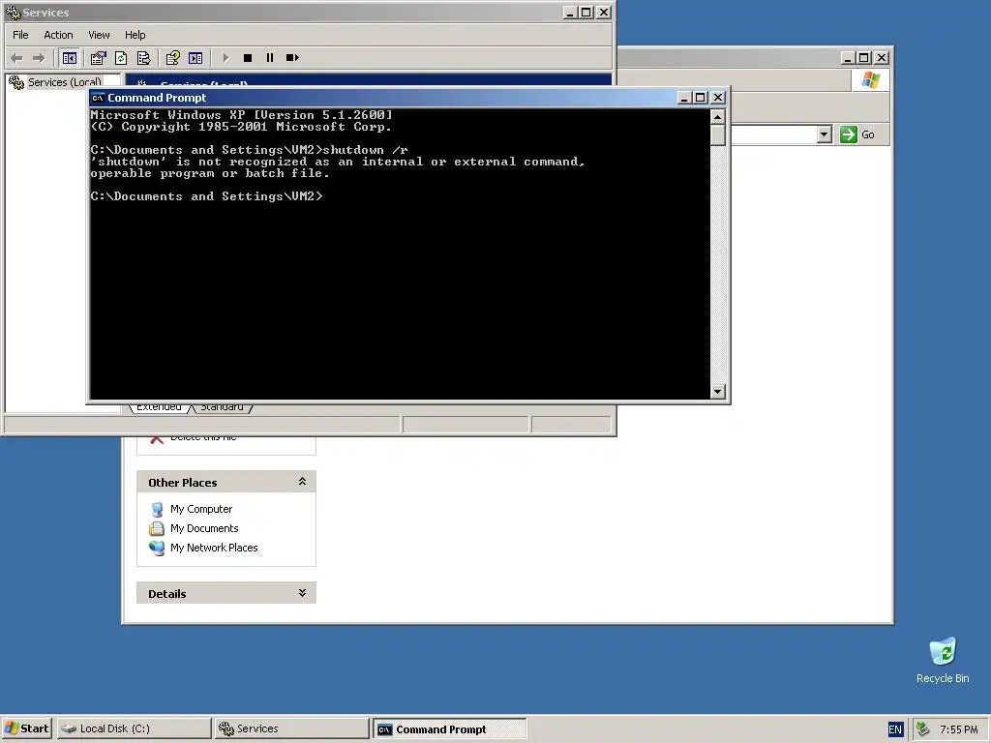The image size is (991, 743).
Task: Open My Documents link
Action: pos(204,529)
